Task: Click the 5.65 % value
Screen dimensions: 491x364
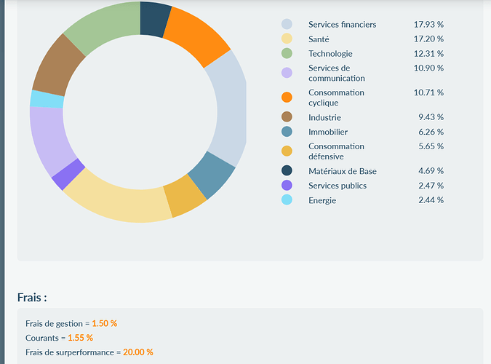Action: (x=431, y=146)
